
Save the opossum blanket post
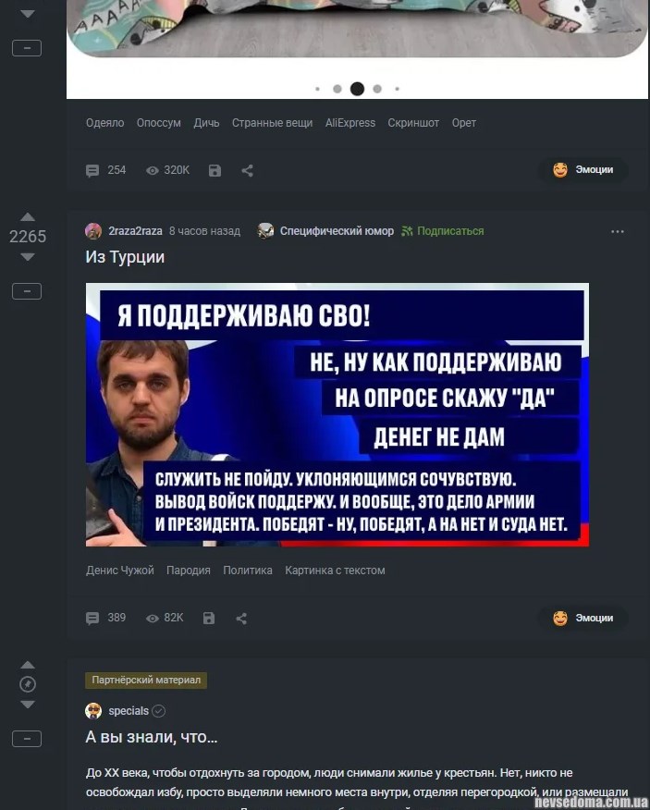215,170
